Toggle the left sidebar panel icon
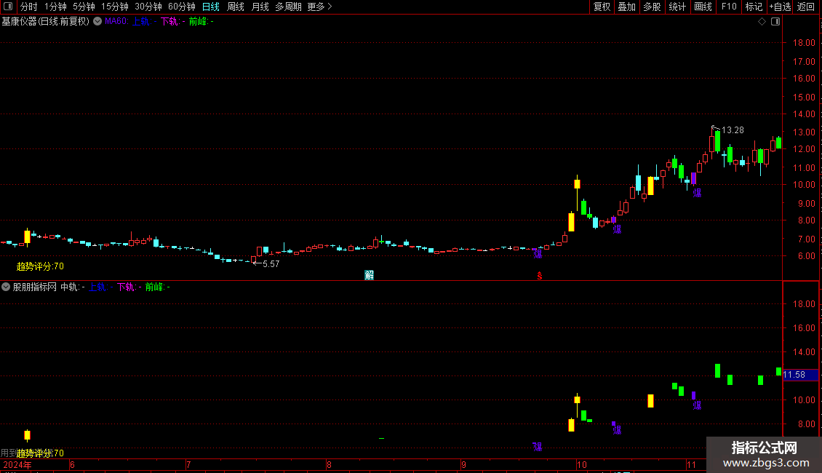822x473 pixels. click(x=8, y=7)
